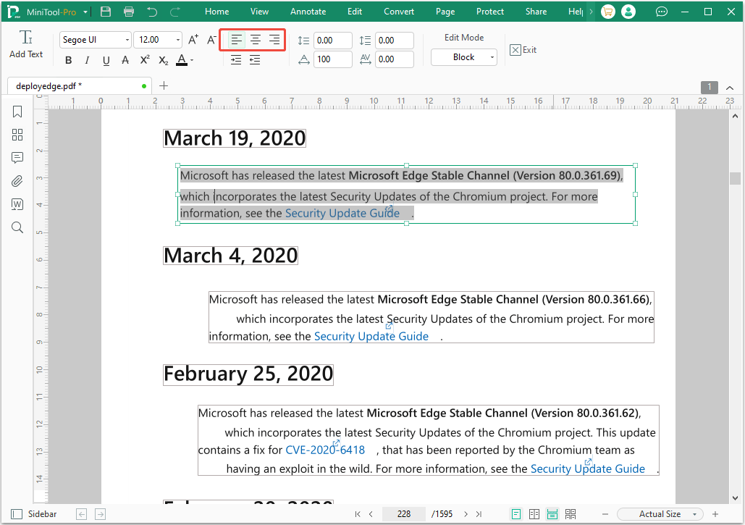
Task: Open the Share tab
Action: pyautogui.click(x=536, y=12)
